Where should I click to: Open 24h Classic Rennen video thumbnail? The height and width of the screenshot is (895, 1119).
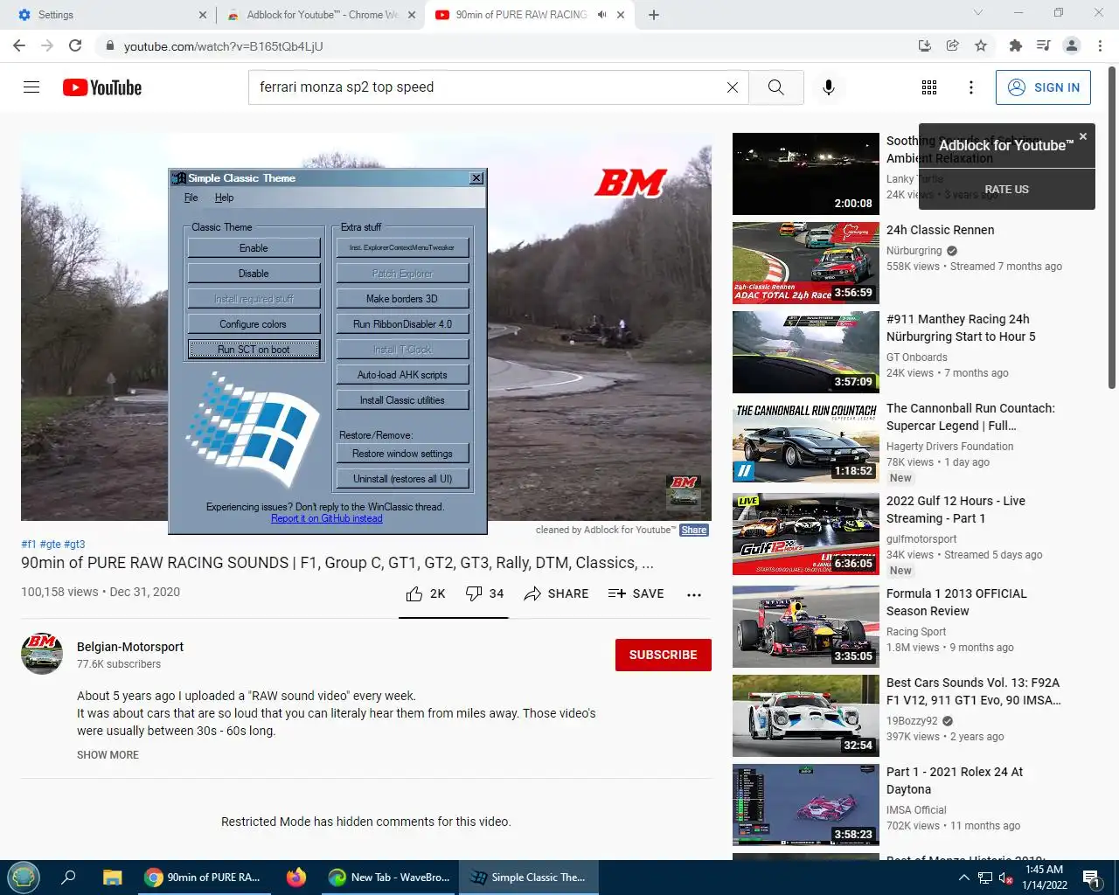(x=805, y=263)
